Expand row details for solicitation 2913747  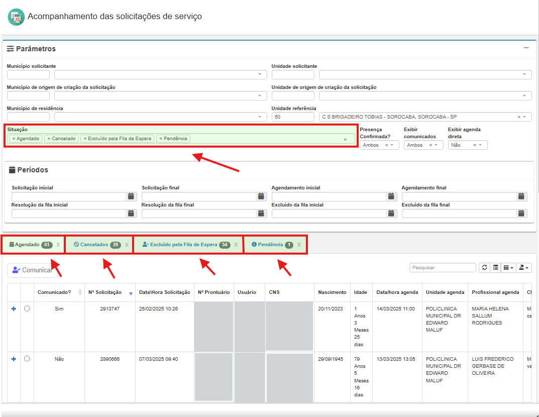[14, 308]
